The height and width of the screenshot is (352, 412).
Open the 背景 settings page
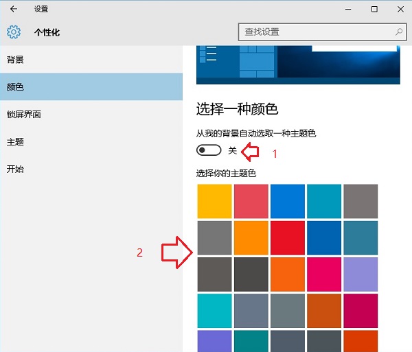coord(15,60)
